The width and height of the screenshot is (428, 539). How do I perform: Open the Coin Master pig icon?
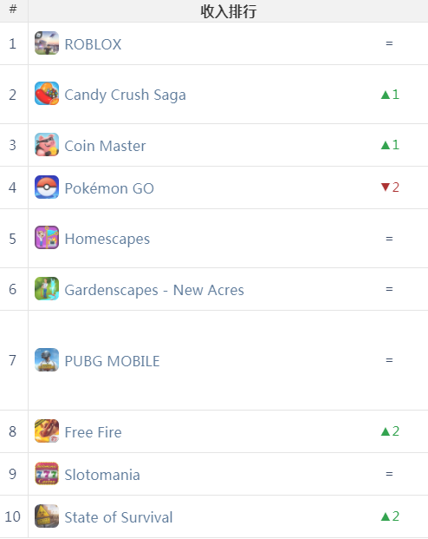(x=47, y=145)
